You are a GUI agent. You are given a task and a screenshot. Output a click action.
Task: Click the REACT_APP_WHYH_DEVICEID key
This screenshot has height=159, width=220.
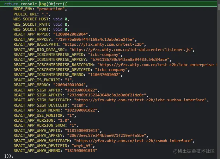(40, 146)
